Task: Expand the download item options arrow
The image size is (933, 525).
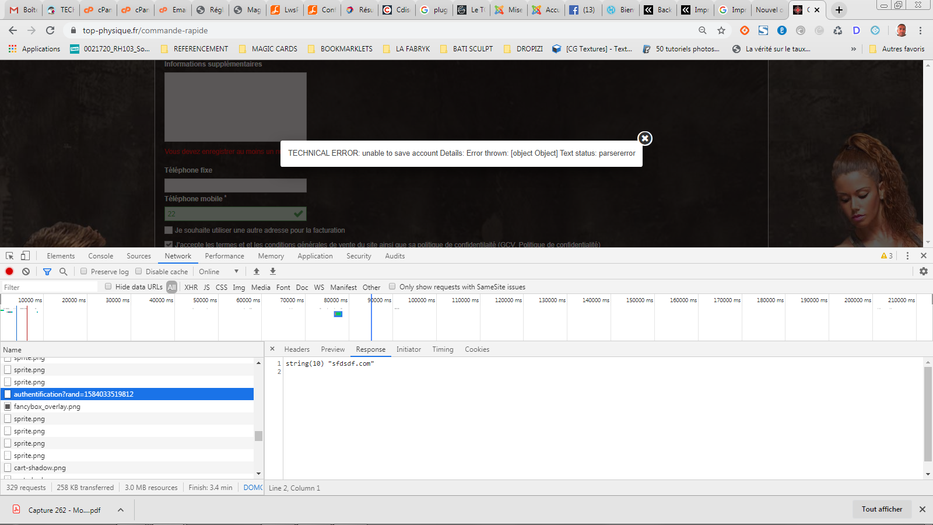Action: pyautogui.click(x=121, y=510)
